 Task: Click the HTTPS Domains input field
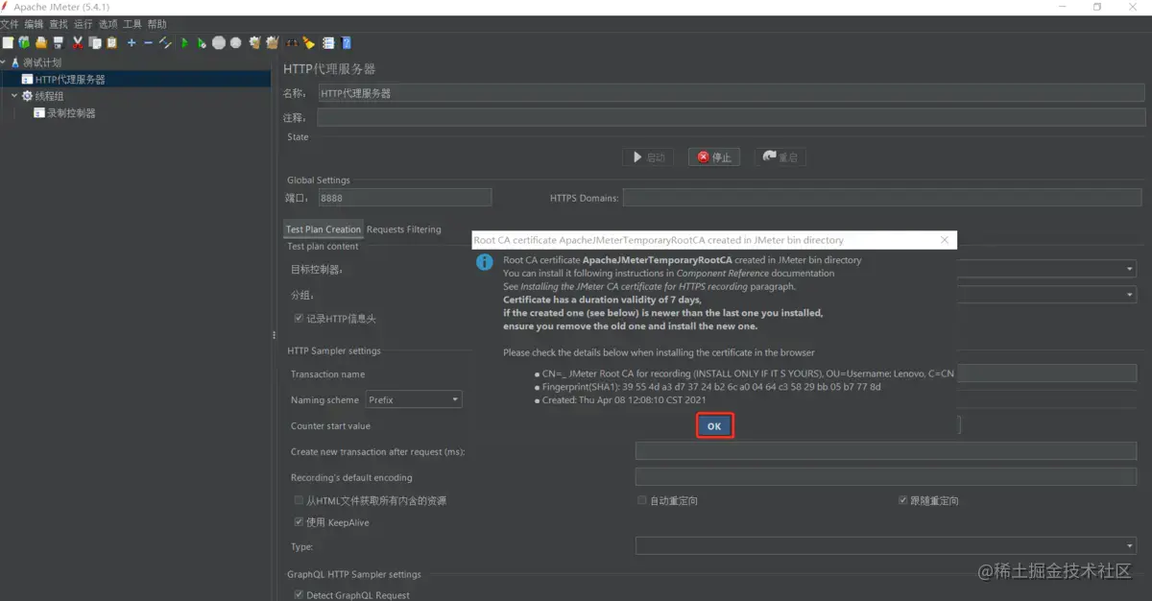click(x=883, y=198)
